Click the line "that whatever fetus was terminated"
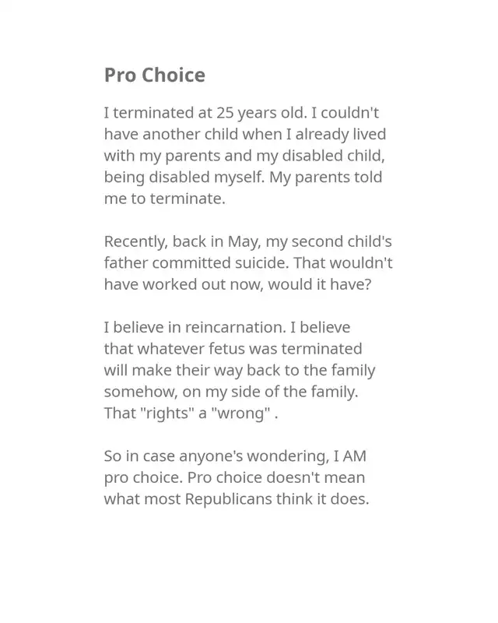 point(233,349)
